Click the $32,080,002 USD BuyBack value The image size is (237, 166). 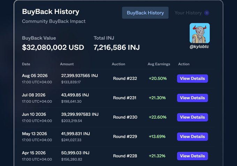click(x=53, y=47)
